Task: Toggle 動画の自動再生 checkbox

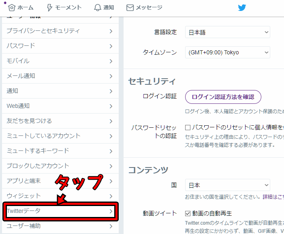Action: tap(188, 213)
